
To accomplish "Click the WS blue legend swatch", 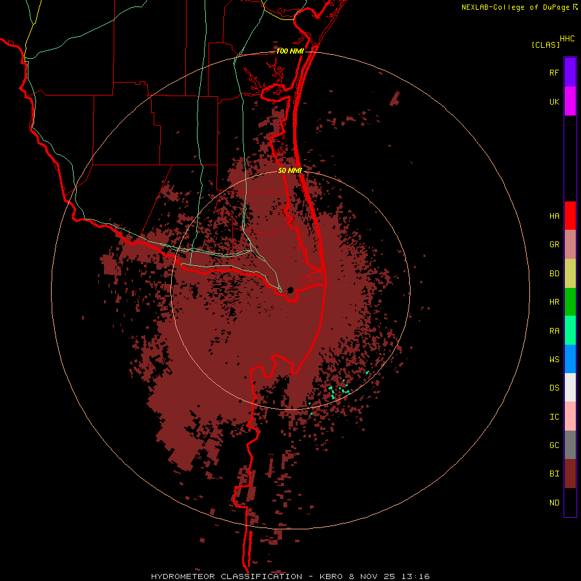I will click(x=570, y=359).
